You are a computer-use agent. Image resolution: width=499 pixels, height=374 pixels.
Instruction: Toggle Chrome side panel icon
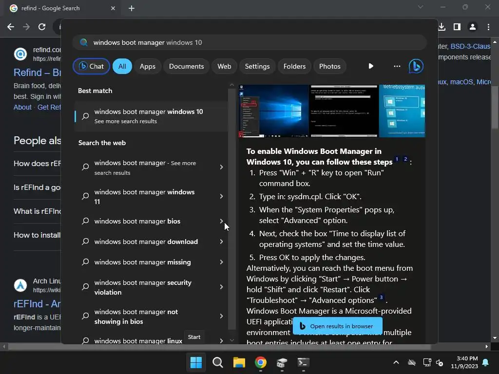pyautogui.click(x=457, y=27)
